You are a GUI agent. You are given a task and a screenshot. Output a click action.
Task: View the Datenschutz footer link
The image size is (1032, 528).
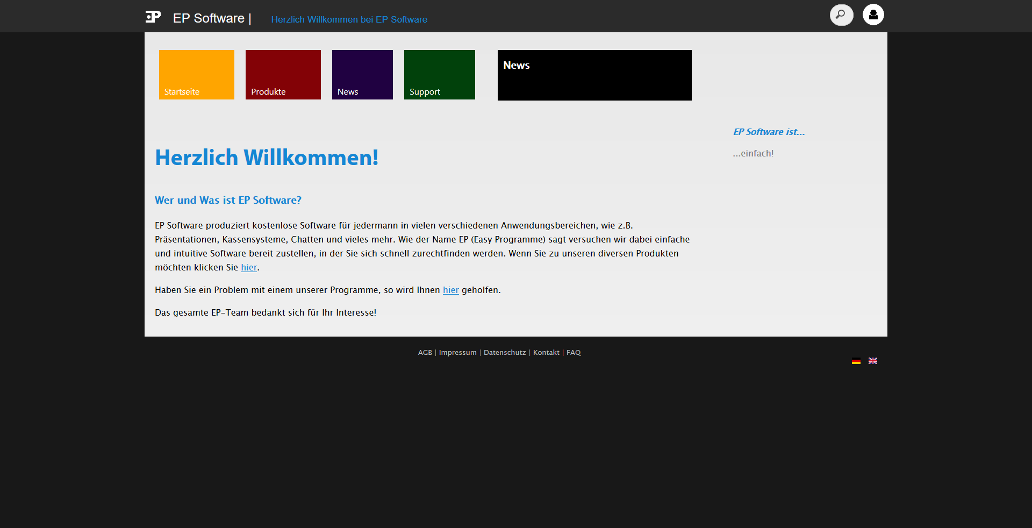click(x=505, y=353)
